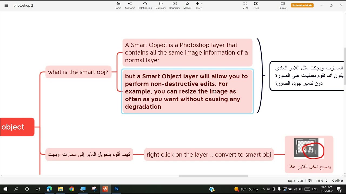
Task: Select the red 'object' central topic
Action: coord(17,127)
